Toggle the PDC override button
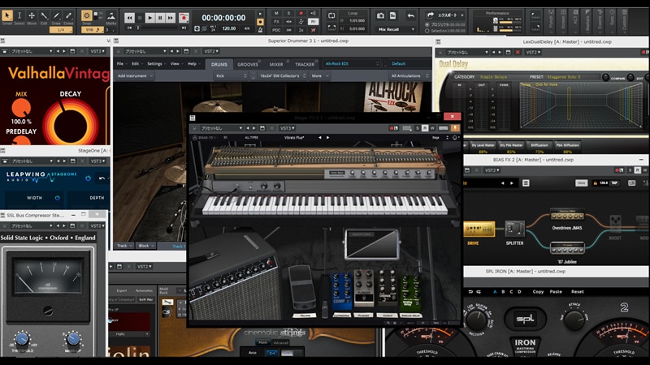The height and width of the screenshot is (365, 650). coord(276,30)
